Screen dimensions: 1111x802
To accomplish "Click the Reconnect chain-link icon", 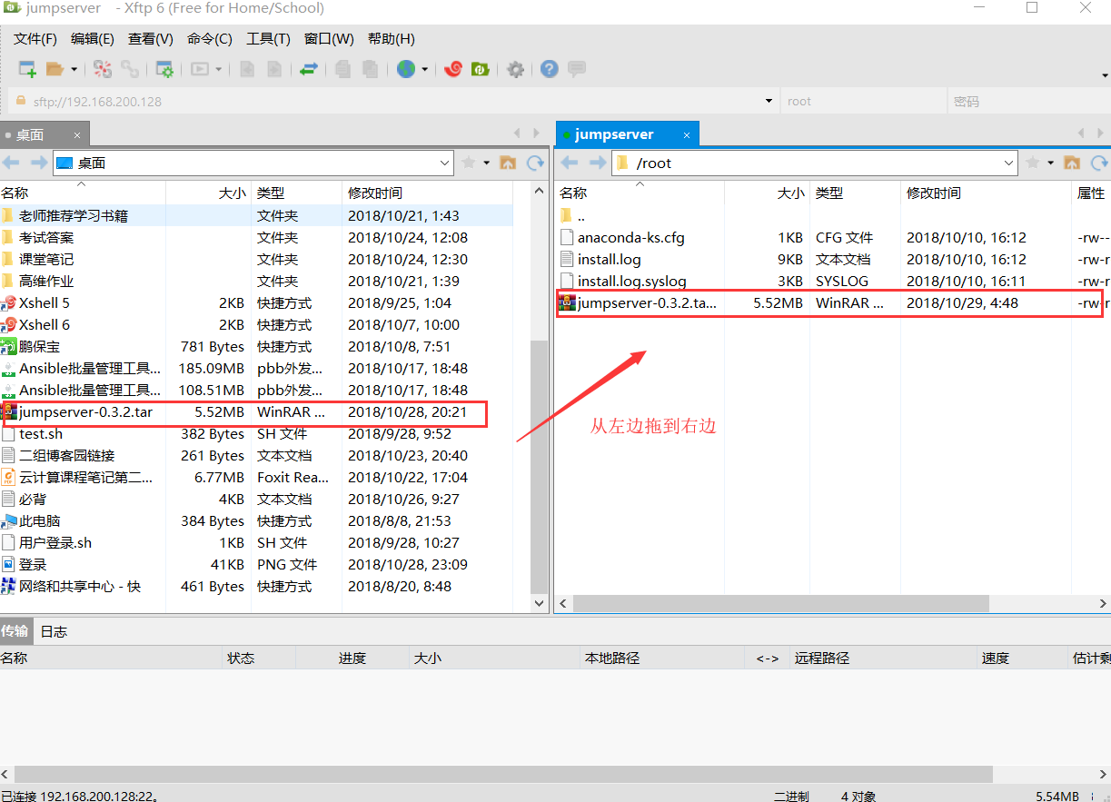I will click(x=130, y=69).
